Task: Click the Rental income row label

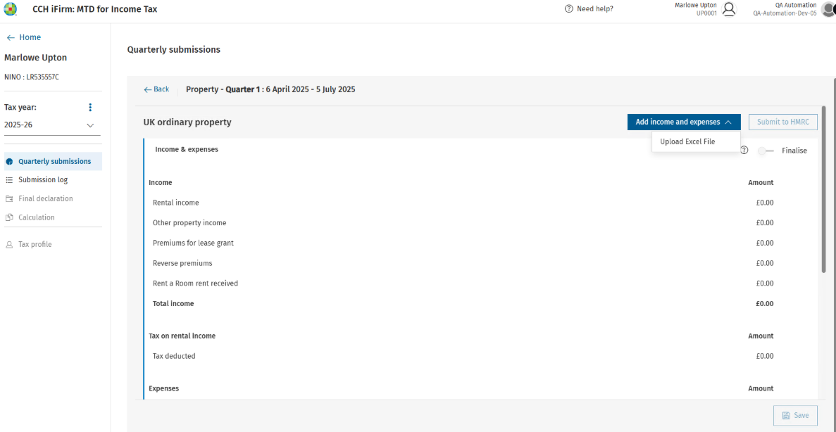Action: [176, 203]
